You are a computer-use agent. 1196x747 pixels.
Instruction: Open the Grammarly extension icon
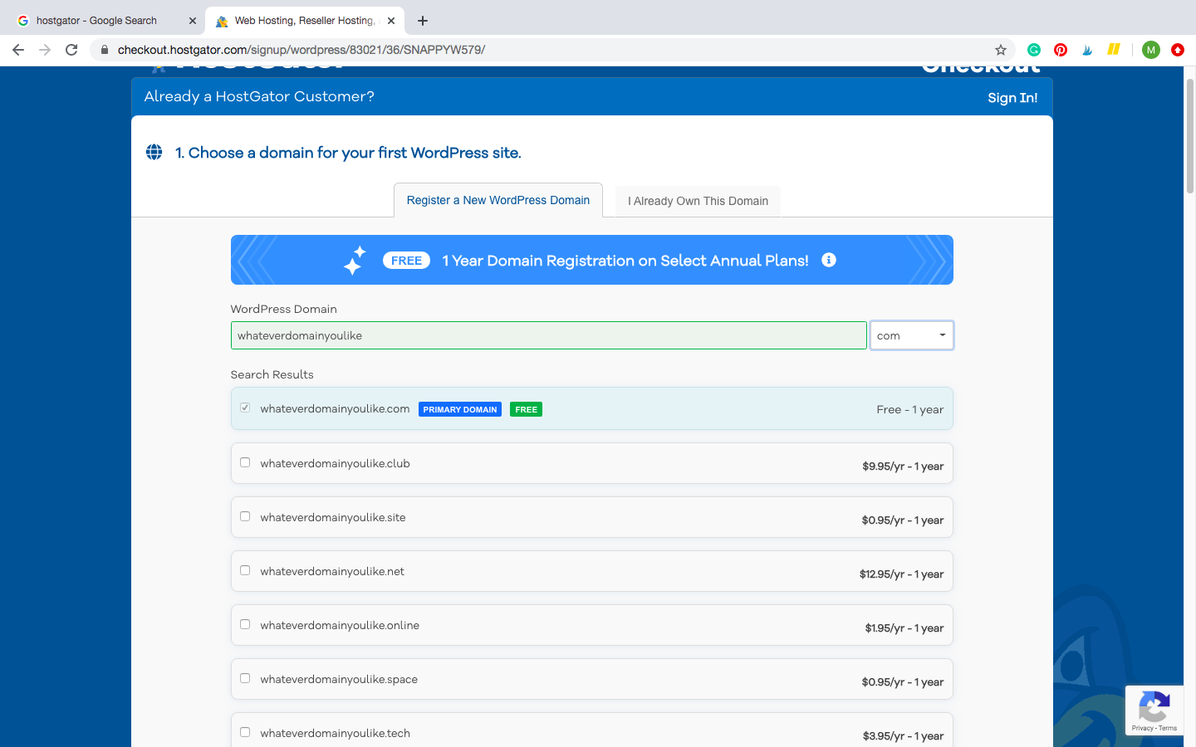1034,50
